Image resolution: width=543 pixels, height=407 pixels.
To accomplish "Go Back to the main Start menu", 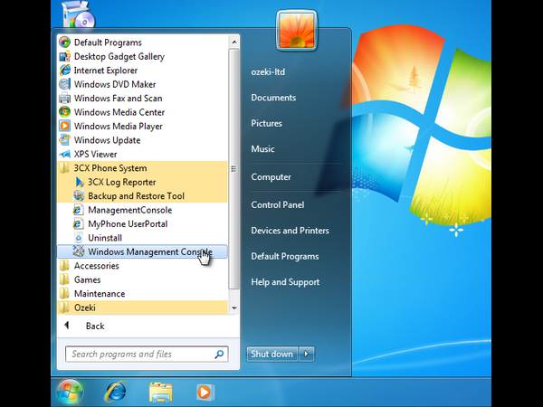I will 94,326.
